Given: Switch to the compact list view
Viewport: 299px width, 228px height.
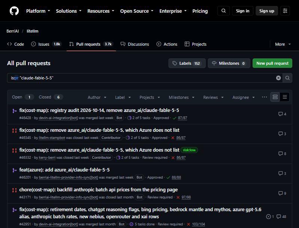Looking at the screenshot, I should (285, 97).
